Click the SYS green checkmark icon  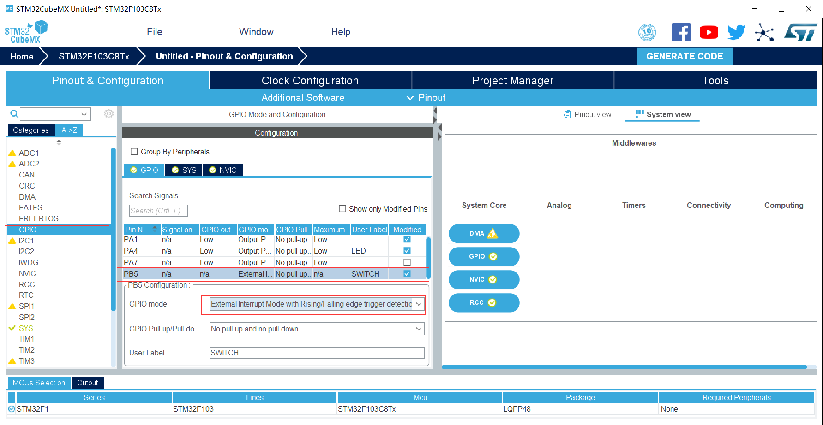tap(12, 328)
